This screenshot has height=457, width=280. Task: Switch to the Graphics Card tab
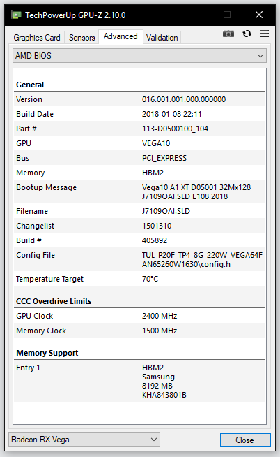tap(37, 38)
